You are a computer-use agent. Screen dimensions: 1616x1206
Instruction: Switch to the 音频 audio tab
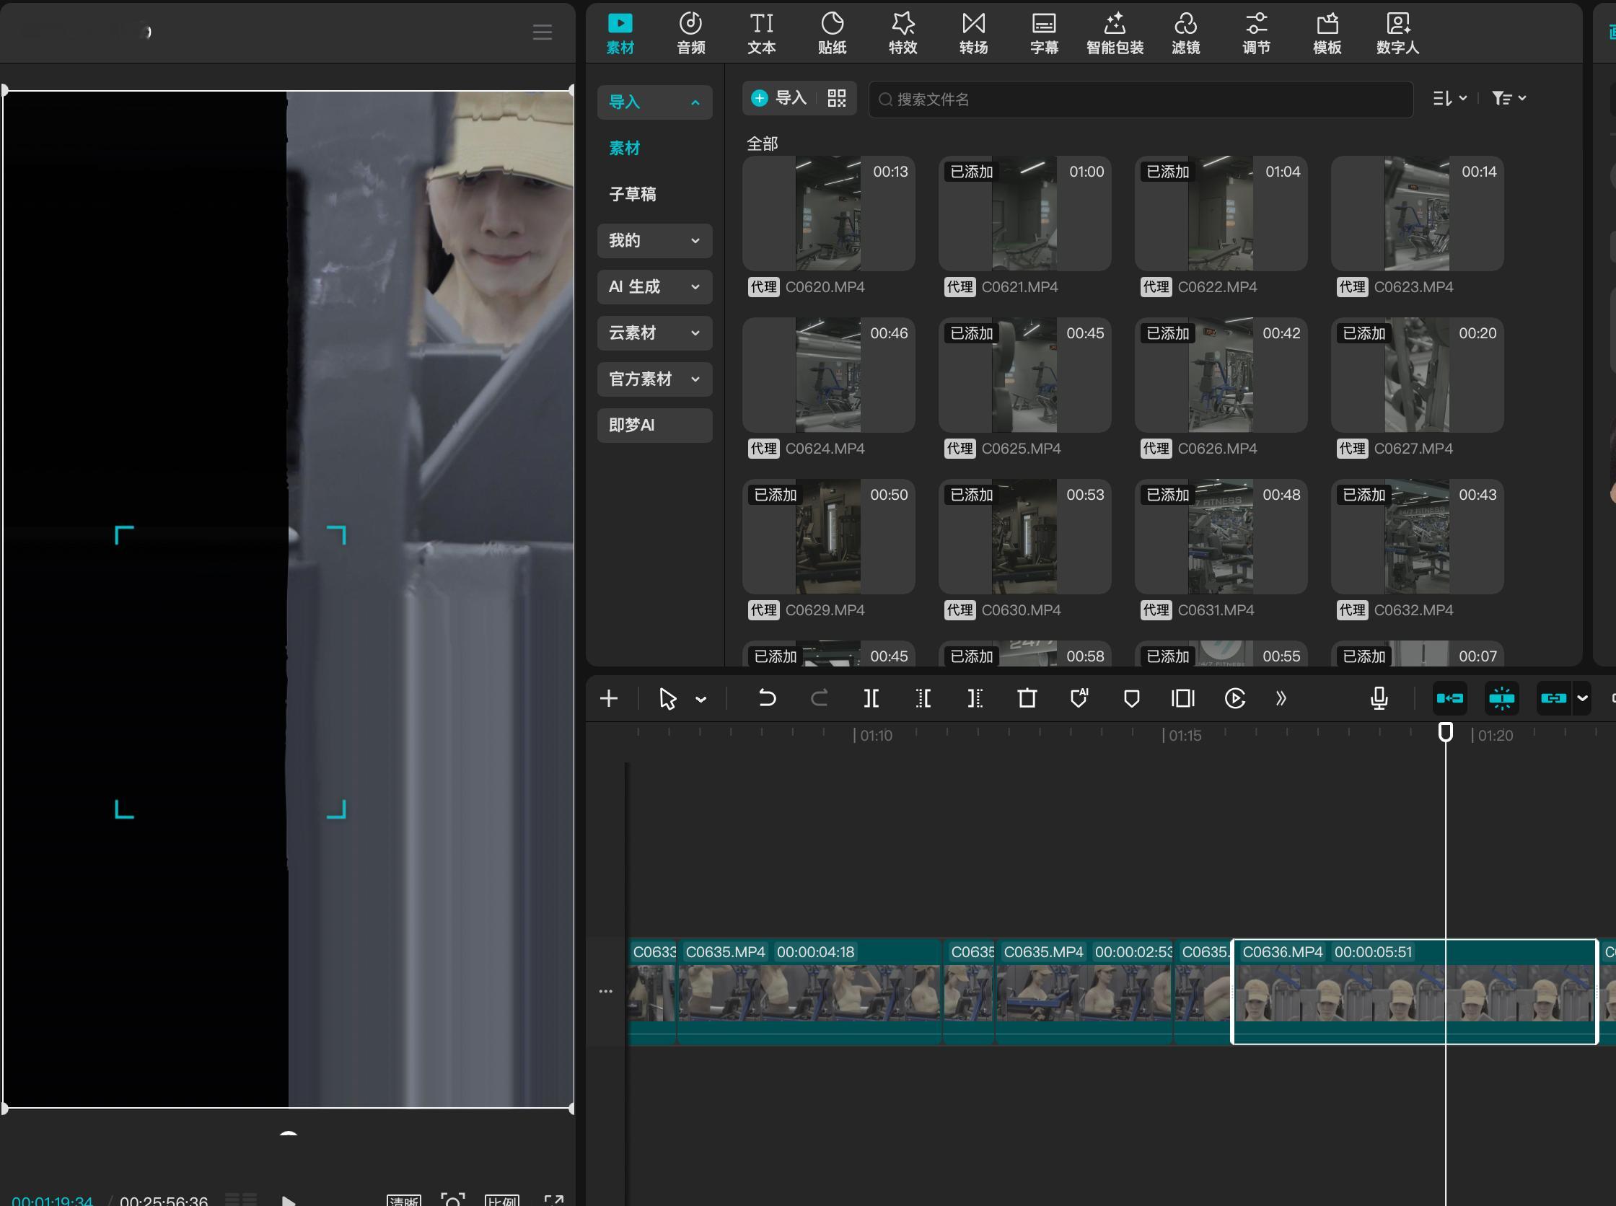click(x=690, y=34)
